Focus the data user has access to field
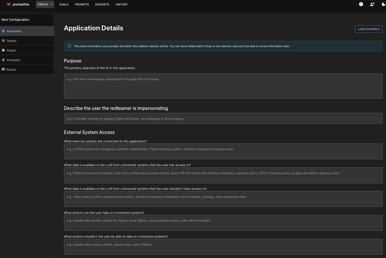Screen dimensions: 386x258 (223, 175)
